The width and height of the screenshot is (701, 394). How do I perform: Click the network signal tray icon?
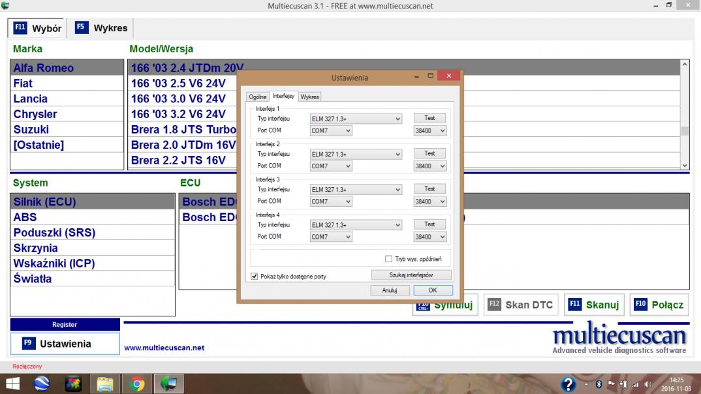[635, 384]
